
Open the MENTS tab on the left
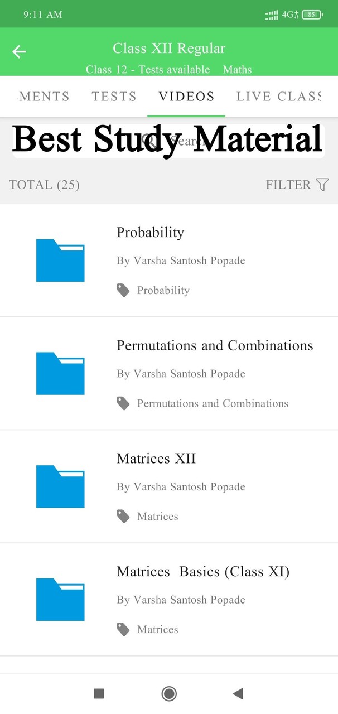[x=44, y=96]
